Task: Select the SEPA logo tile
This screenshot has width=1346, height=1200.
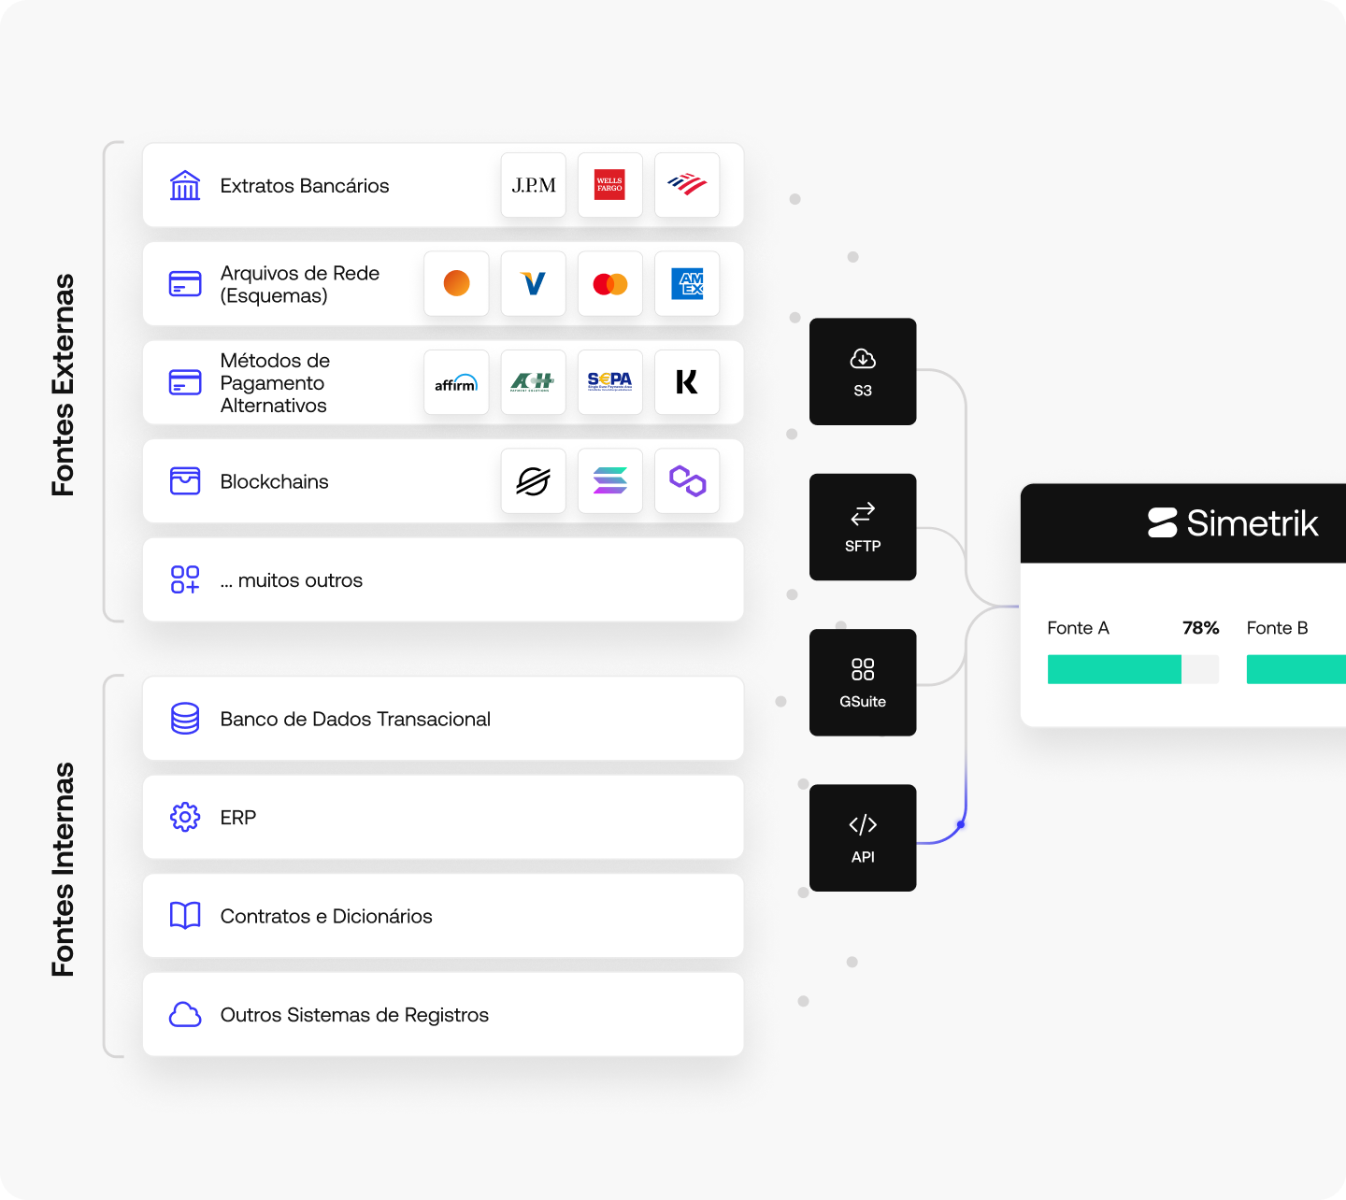Action: point(610,382)
